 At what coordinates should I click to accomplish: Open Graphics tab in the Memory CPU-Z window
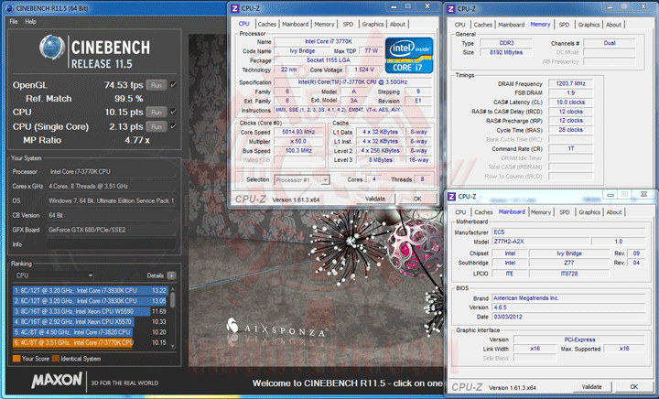tap(589, 25)
